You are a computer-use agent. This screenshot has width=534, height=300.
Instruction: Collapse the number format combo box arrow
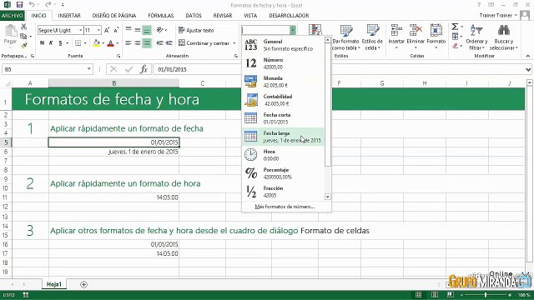coord(293,30)
